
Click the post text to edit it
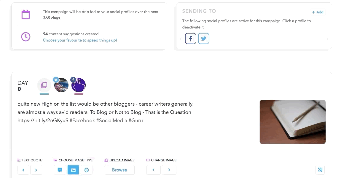pyautogui.click(x=106, y=112)
